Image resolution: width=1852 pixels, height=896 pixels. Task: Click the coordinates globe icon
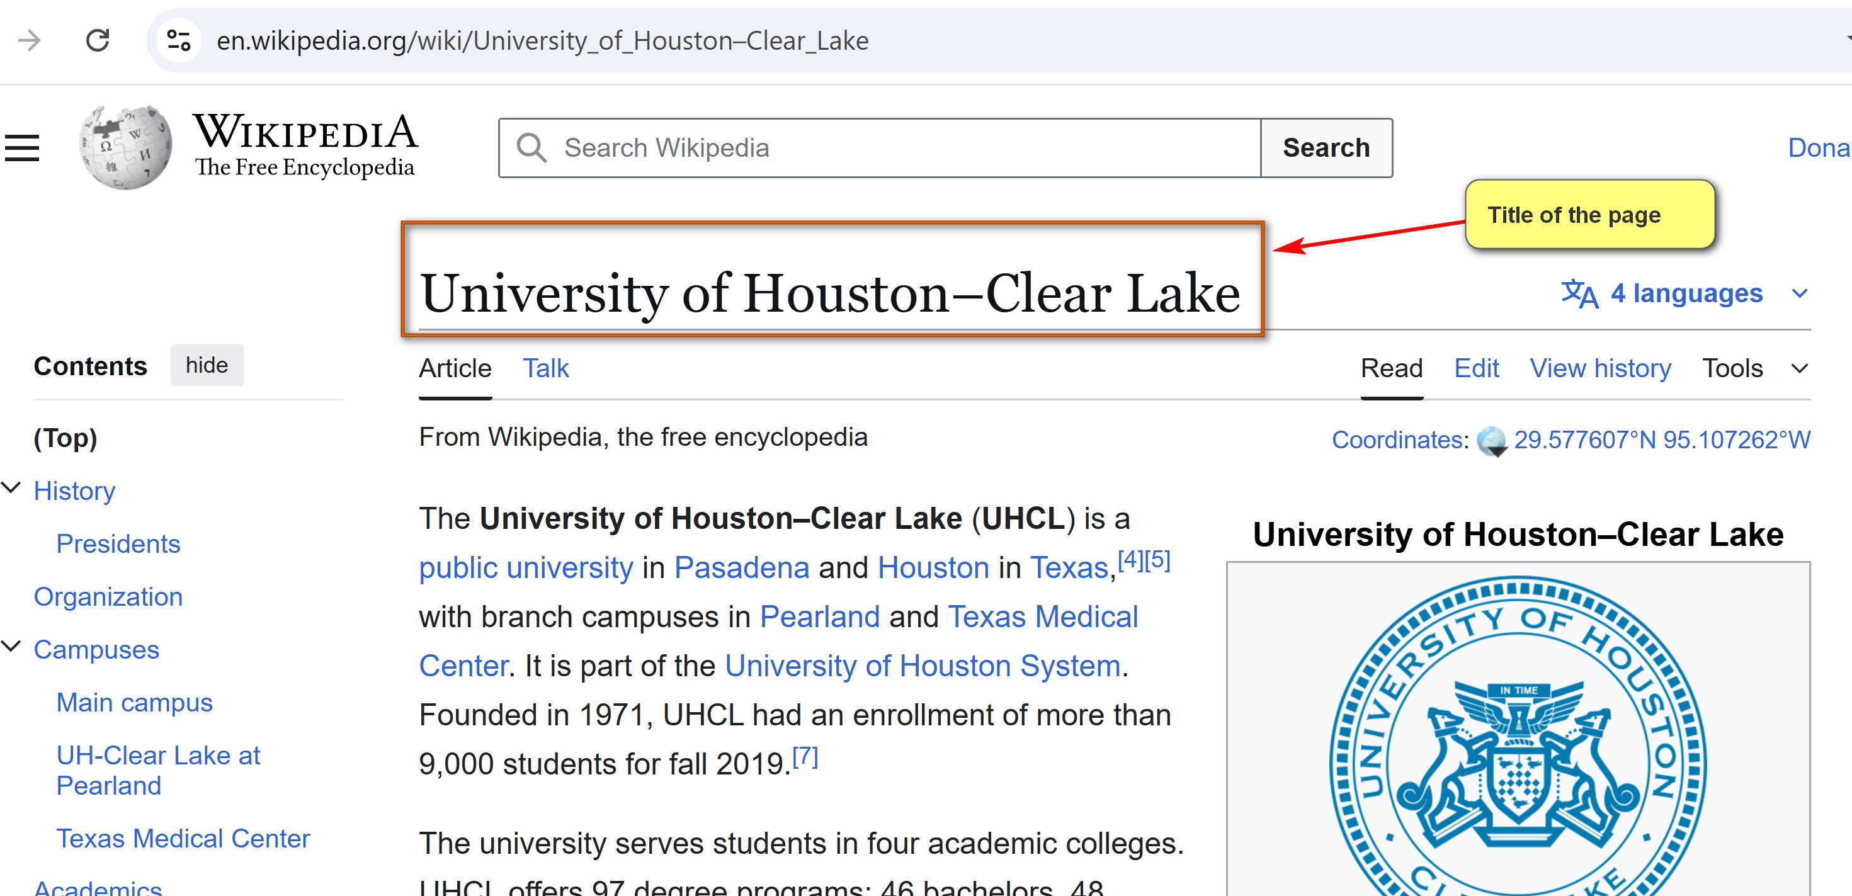(x=1491, y=441)
